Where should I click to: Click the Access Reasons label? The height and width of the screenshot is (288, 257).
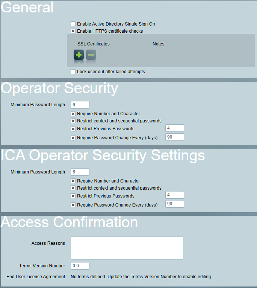[x=48, y=243]
